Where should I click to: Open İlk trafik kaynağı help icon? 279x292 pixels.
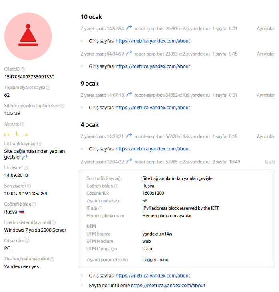click(x=39, y=144)
